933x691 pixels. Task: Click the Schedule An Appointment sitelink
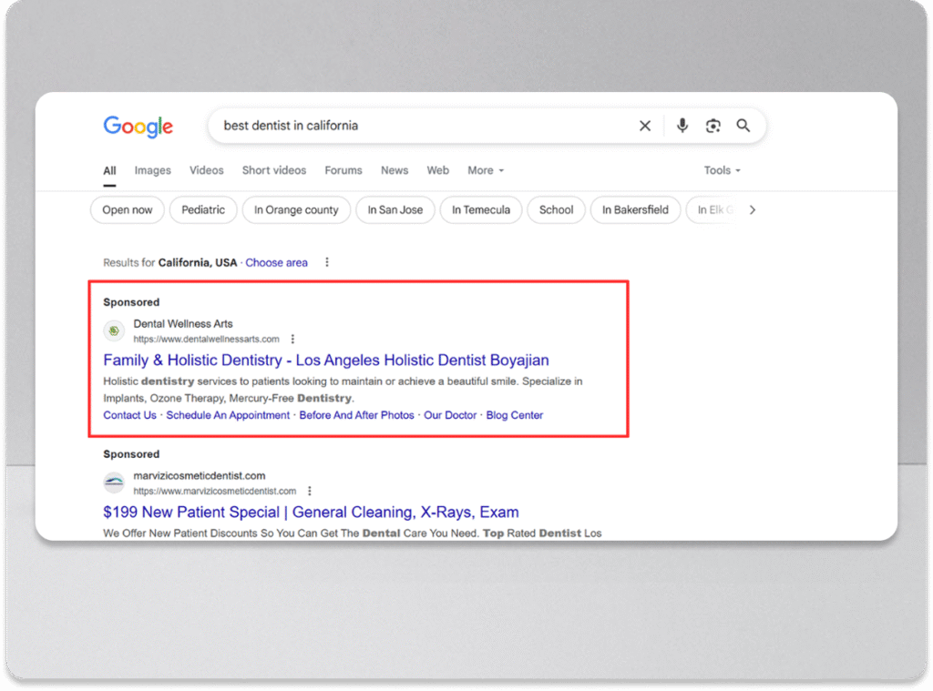pyautogui.click(x=228, y=415)
